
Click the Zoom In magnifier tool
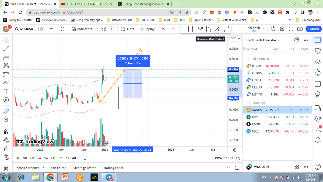point(6,120)
